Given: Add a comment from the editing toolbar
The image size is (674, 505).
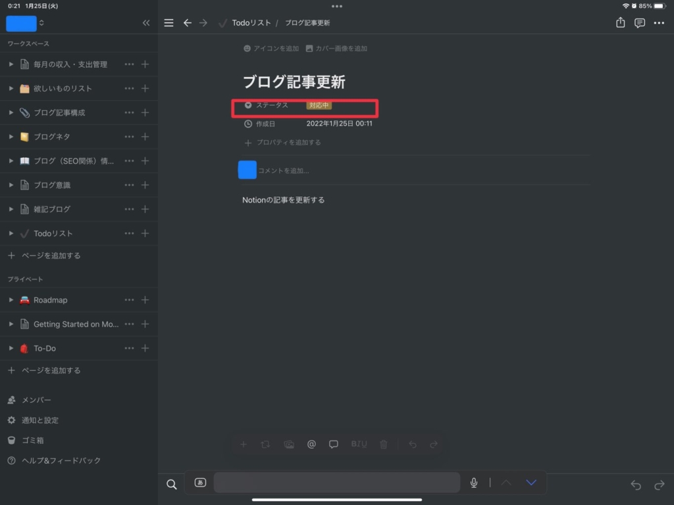Looking at the screenshot, I should point(334,444).
